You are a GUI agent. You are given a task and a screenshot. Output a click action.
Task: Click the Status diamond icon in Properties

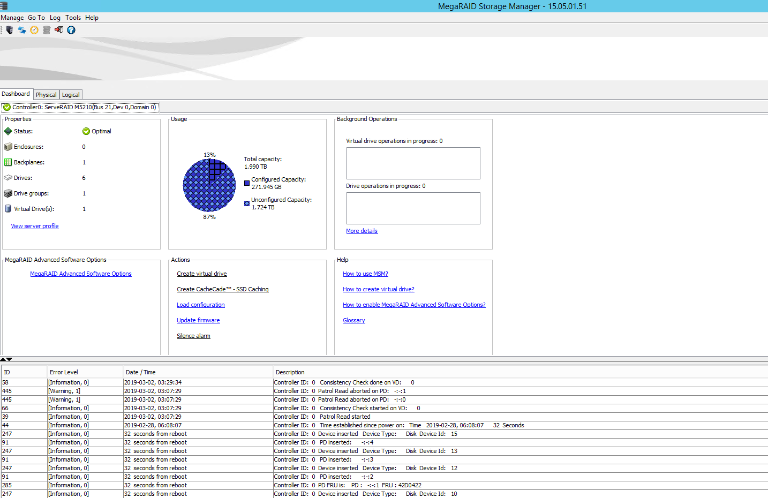[x=8, y=131]
